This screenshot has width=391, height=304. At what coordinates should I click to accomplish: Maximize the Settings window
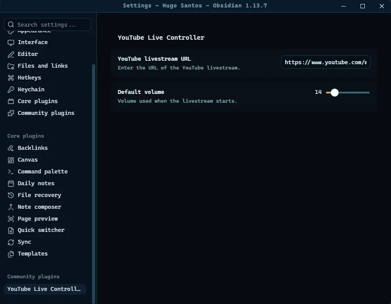point(363,6)
